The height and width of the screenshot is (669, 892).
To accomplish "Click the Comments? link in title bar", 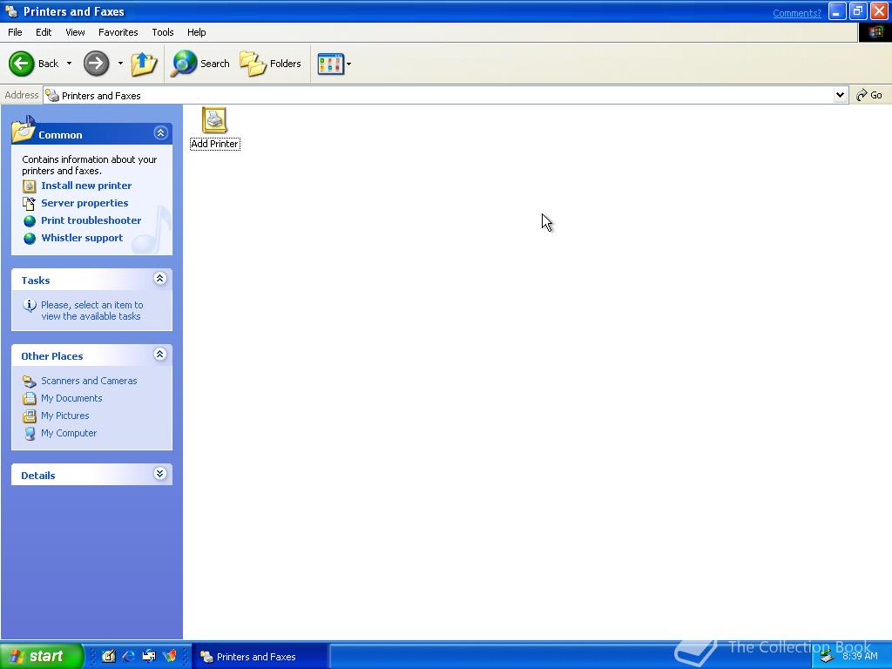I will (x=796, y=13).
